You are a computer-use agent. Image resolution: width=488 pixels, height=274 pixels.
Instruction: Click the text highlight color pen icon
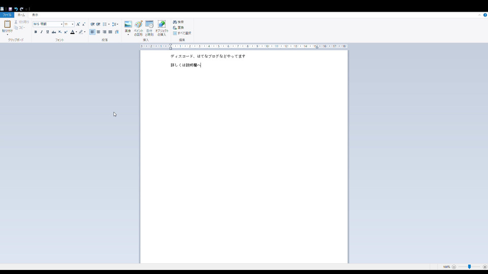point(81,32)
